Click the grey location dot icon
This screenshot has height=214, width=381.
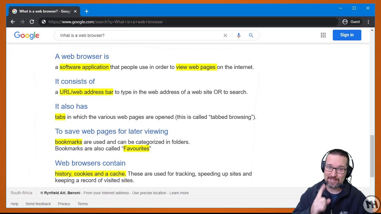point(42,193)
